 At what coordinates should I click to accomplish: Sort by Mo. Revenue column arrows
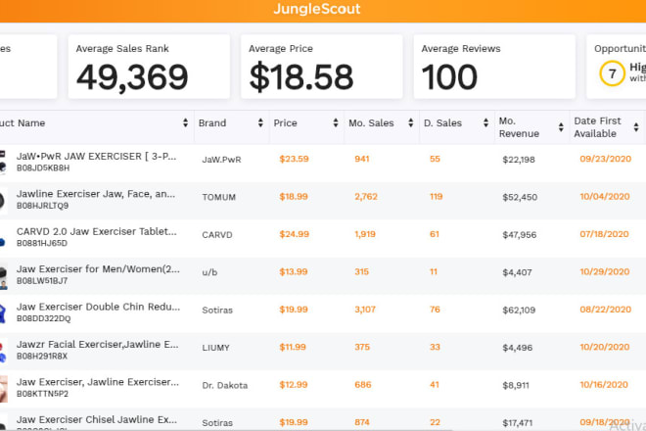coord(561,127)
